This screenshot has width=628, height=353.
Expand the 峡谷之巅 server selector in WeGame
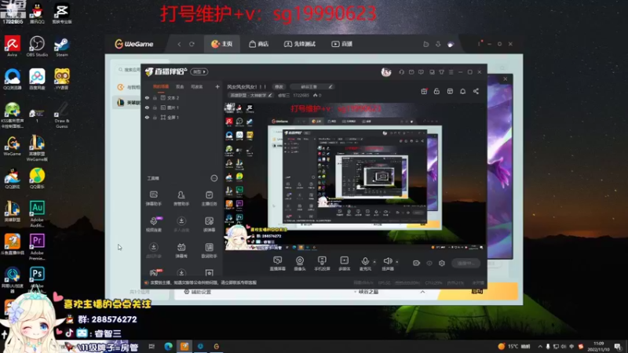[x=422, y=292]
